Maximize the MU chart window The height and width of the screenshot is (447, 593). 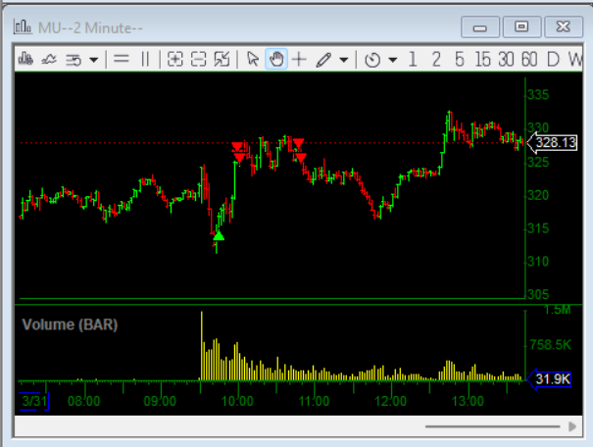coord(521,26)
